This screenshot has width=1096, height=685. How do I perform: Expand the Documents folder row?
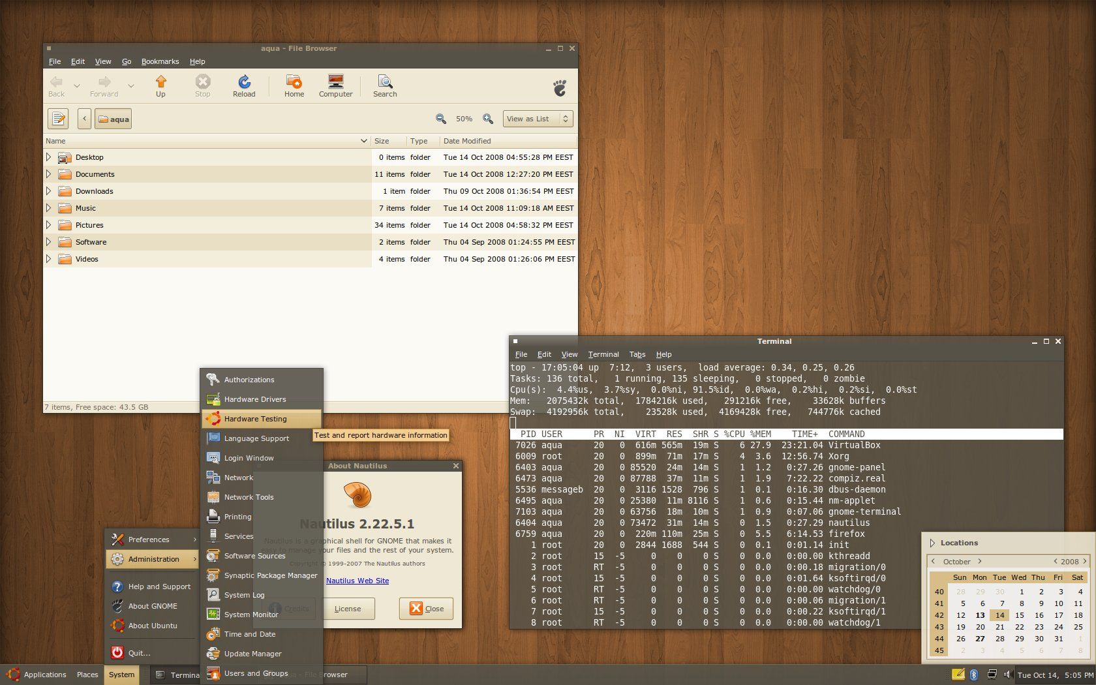click(48, 174)
